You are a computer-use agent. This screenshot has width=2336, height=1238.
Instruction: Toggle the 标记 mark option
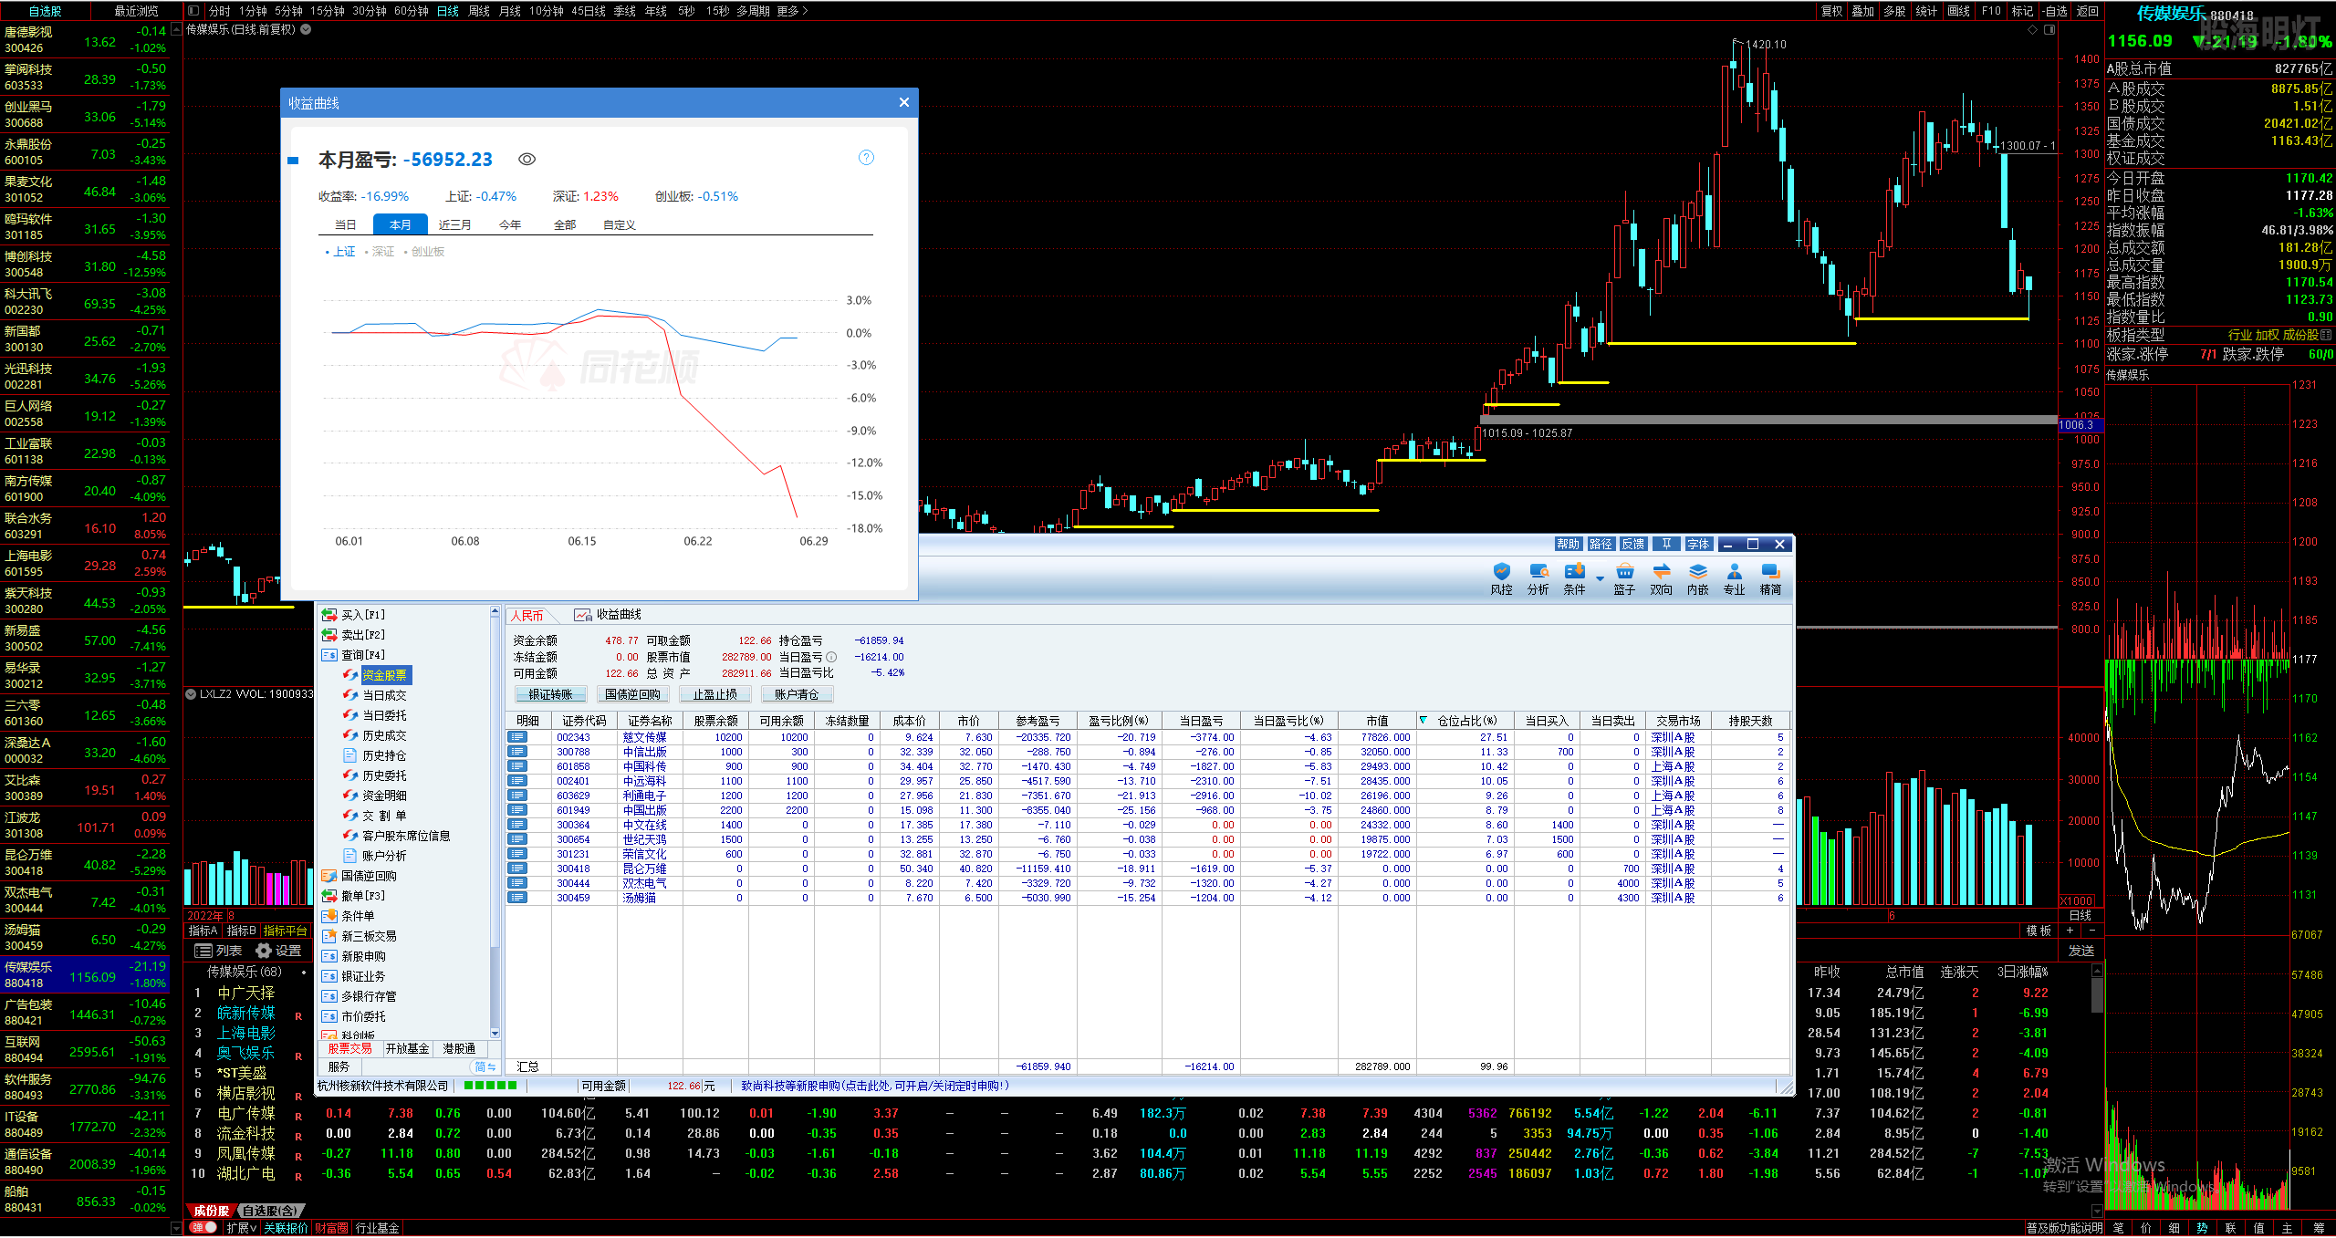[x=2022, y=11]
